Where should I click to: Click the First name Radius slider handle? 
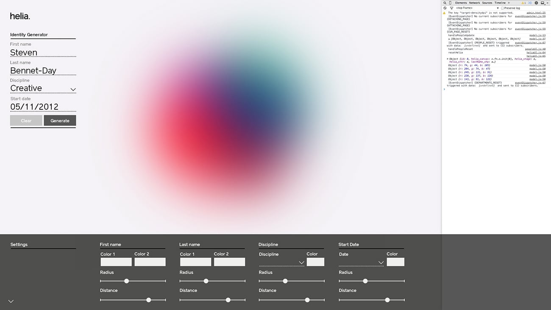[126, 281]
